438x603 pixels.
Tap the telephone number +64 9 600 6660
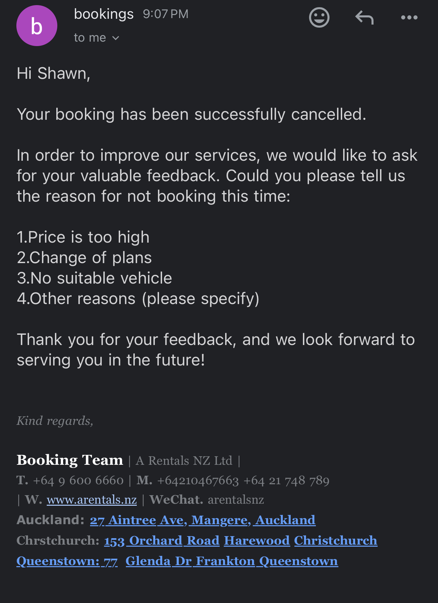tap(78, 480)
